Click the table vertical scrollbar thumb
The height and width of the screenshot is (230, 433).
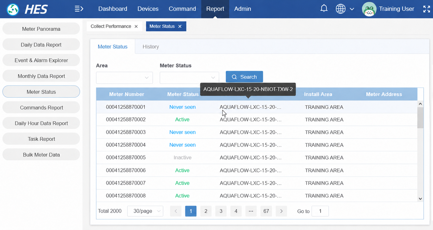pyautogui.click(x=420, y=118)
